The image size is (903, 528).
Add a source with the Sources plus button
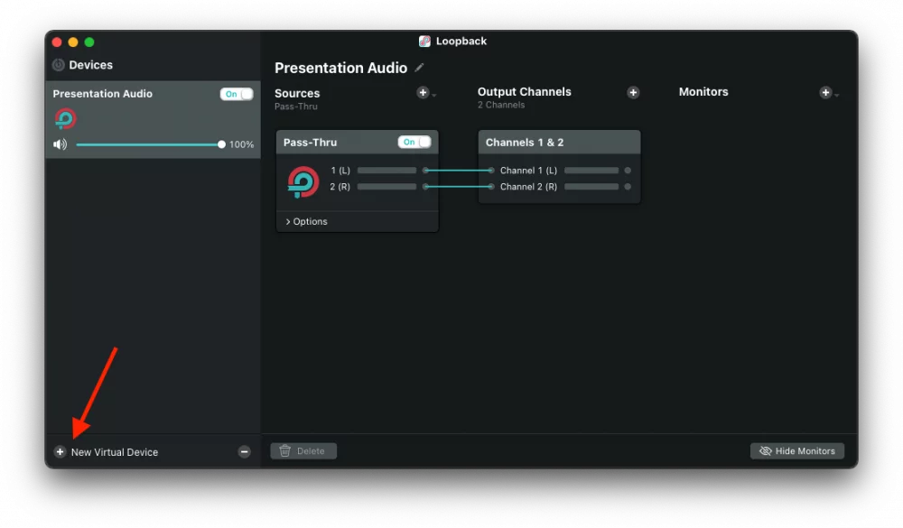click(x=423, y=93)
